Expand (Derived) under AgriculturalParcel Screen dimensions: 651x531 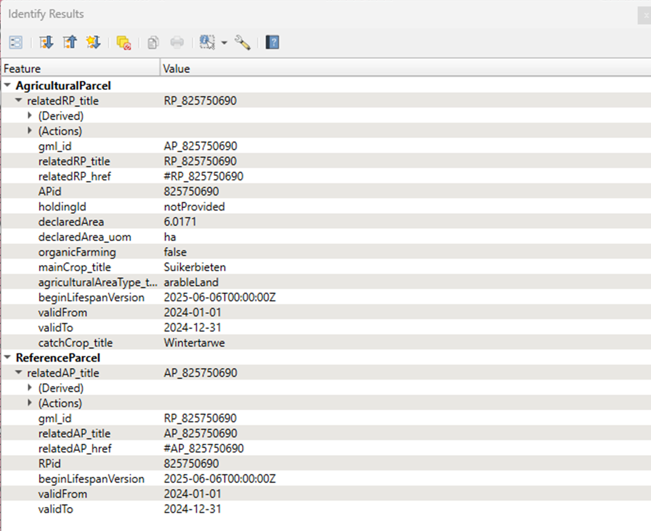coord(30,116)
